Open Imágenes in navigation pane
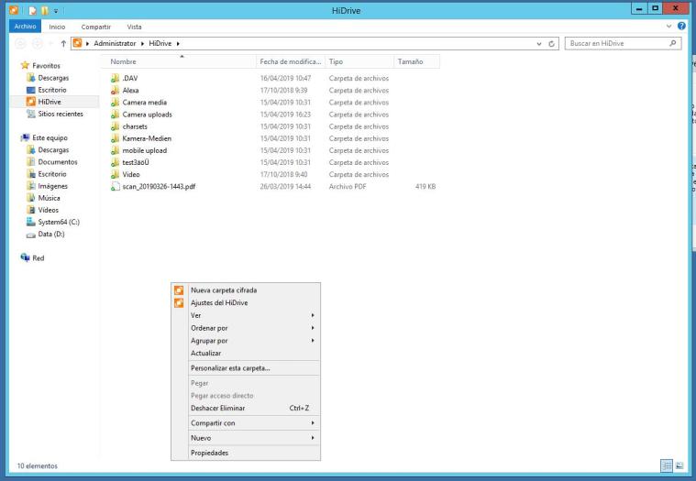Image resolution: width=696 pixels, height=481 pixels. [x=53, y=186]
